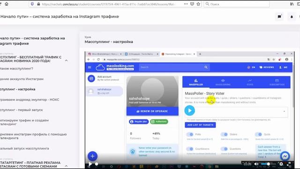The width and height of the screenshot is (300, 169).
Task: Click the masslooking.com cloud logo
Action: 100,67
